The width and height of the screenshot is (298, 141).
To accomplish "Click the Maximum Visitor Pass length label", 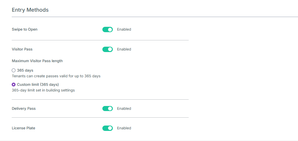I will [x=37, y=61].
